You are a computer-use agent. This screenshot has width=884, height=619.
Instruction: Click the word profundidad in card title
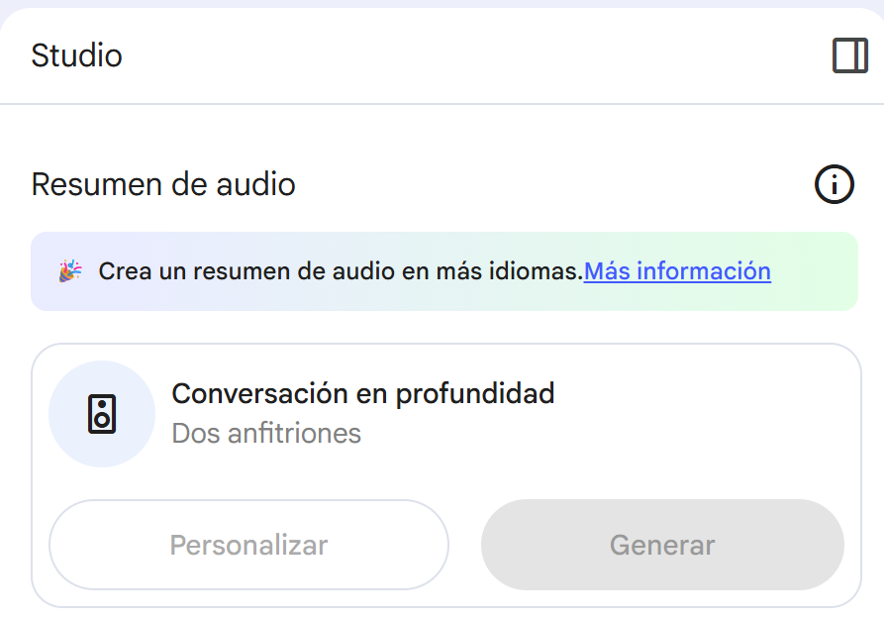[x=475, y=394]
